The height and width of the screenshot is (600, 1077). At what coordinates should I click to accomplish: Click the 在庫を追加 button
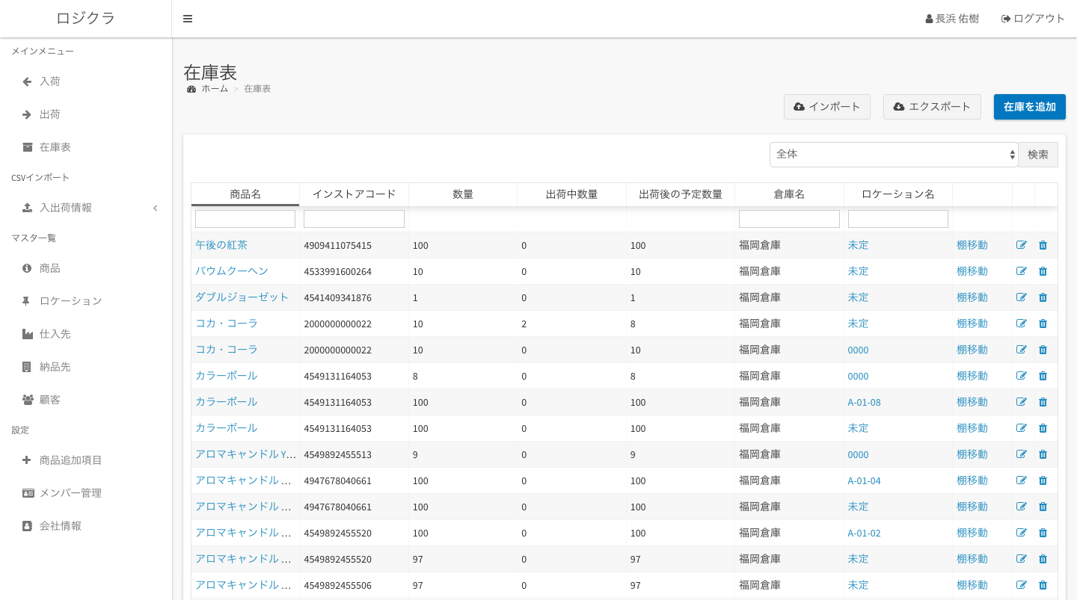(x=1030, y=107)
